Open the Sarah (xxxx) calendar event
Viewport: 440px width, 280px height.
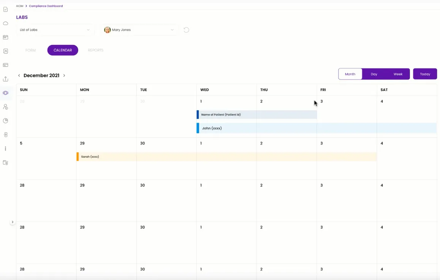(227, 157)
